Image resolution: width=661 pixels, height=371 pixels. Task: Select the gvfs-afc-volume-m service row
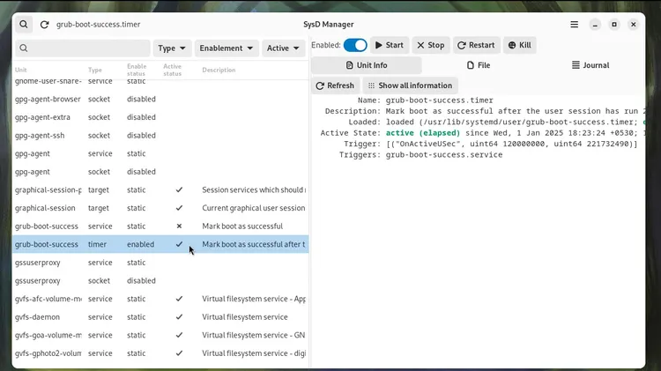(x=160, y=299)
